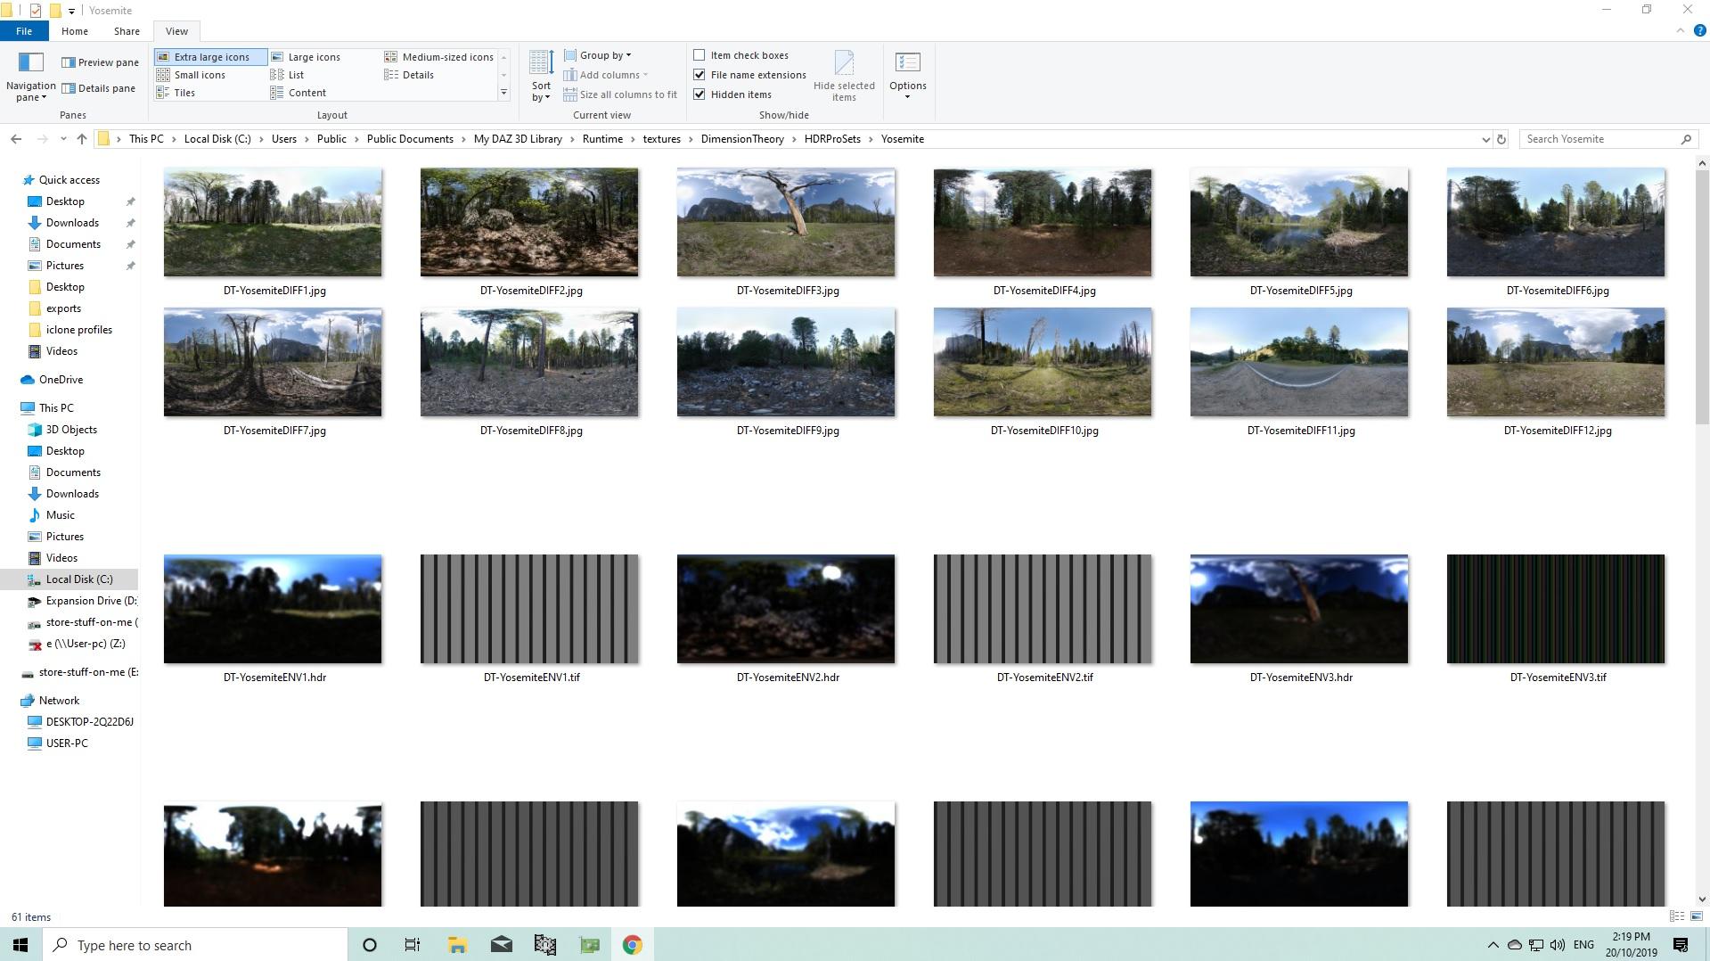
Task: Open the Home ribbon tab
Action: point(75,31)
